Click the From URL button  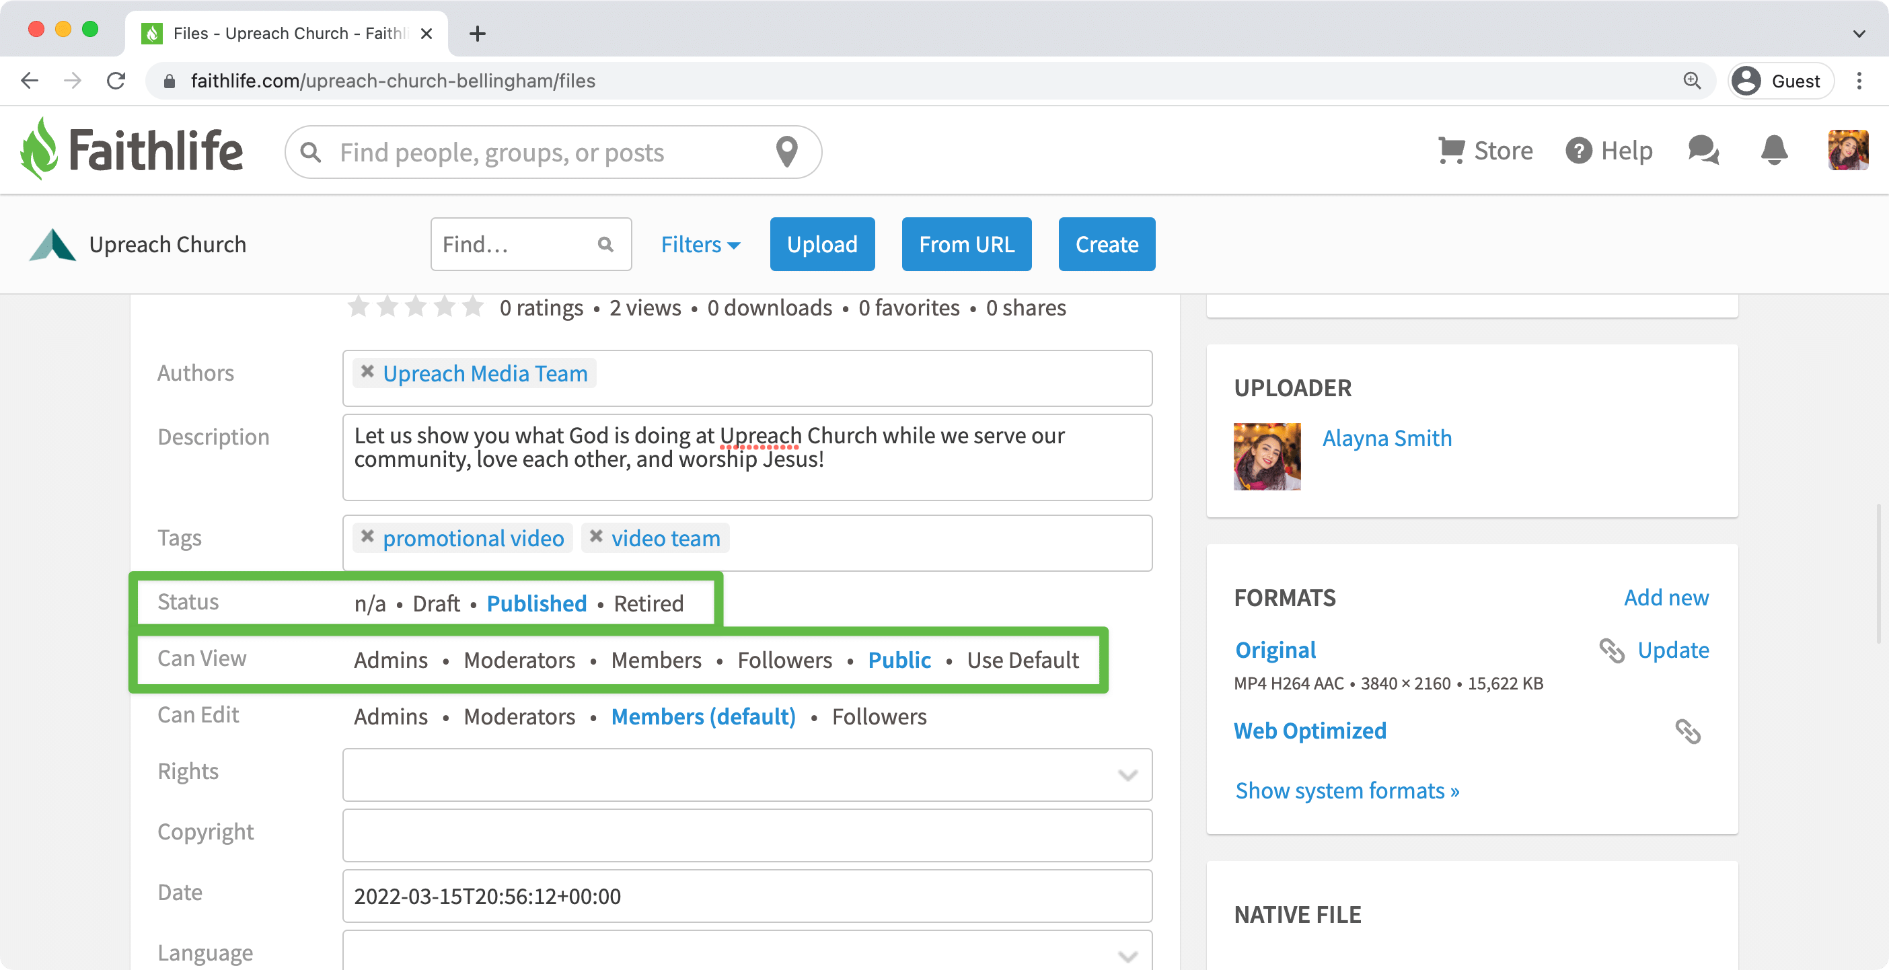[x=967, y=244]
